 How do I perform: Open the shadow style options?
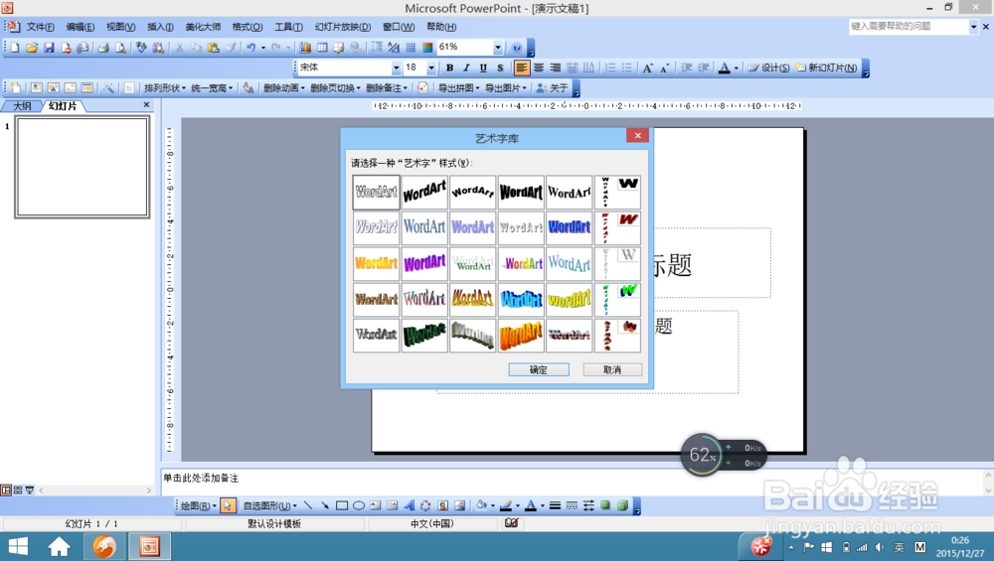(605, 505)
